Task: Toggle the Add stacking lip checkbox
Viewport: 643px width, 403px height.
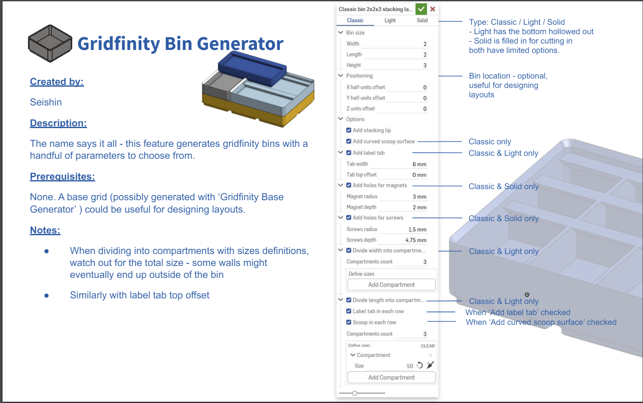Action: pos(349,130)
